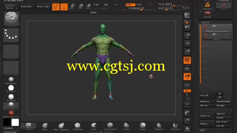
Task: Toggle L.Sym local symmetry
Action: click(x=187, y=85)
